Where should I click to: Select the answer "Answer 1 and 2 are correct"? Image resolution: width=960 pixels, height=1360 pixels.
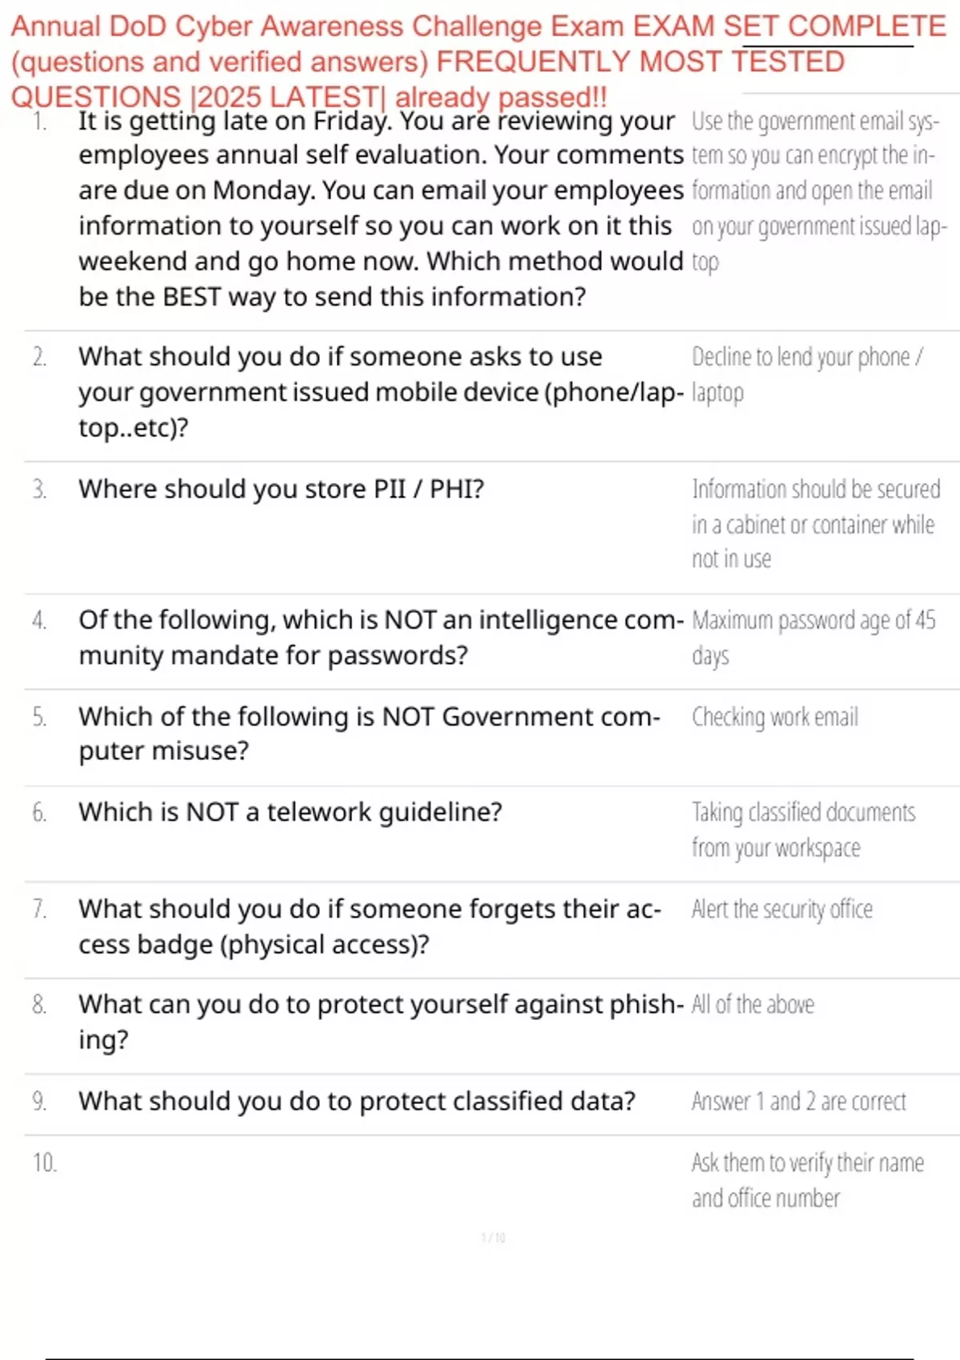tap(798, 1102)
